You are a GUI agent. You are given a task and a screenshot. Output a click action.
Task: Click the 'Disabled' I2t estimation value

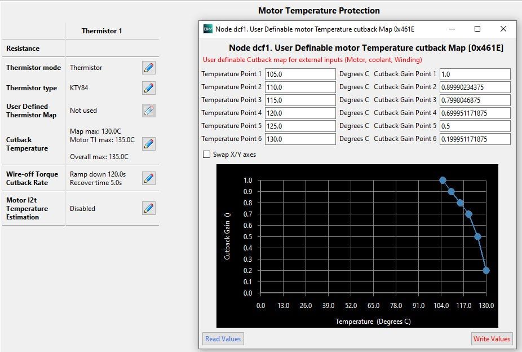click(x=82, y=209)
